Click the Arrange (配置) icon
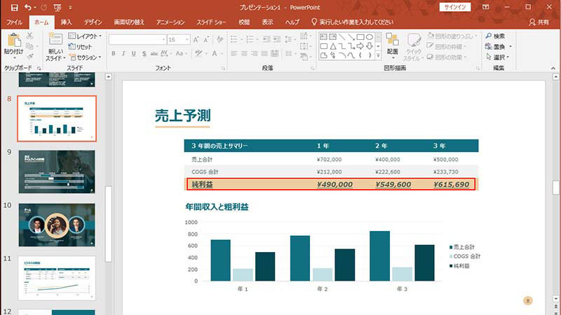561x315 pixels. [392, 40]
